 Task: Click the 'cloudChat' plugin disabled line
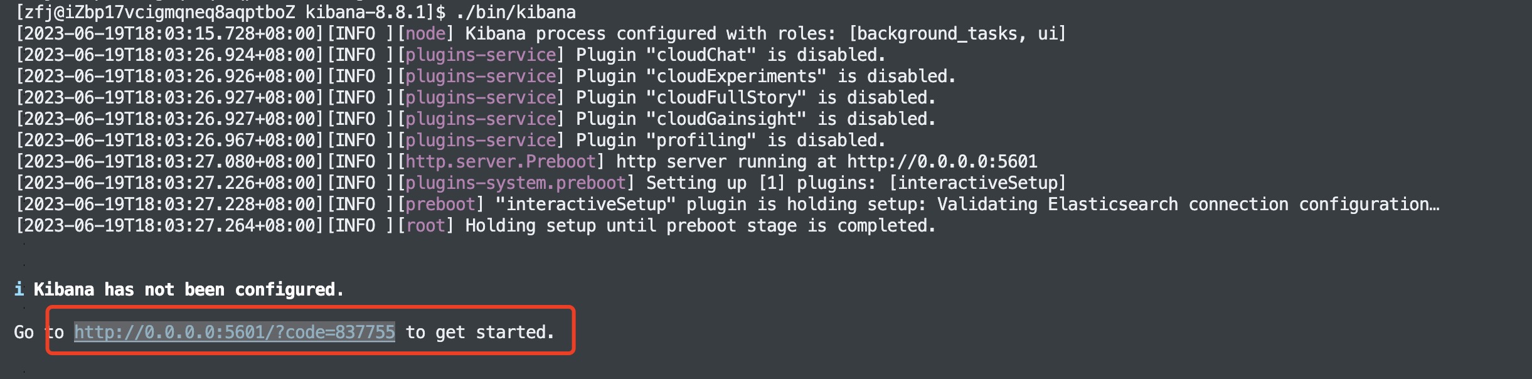pyautogui.click(x=450, y=55)
